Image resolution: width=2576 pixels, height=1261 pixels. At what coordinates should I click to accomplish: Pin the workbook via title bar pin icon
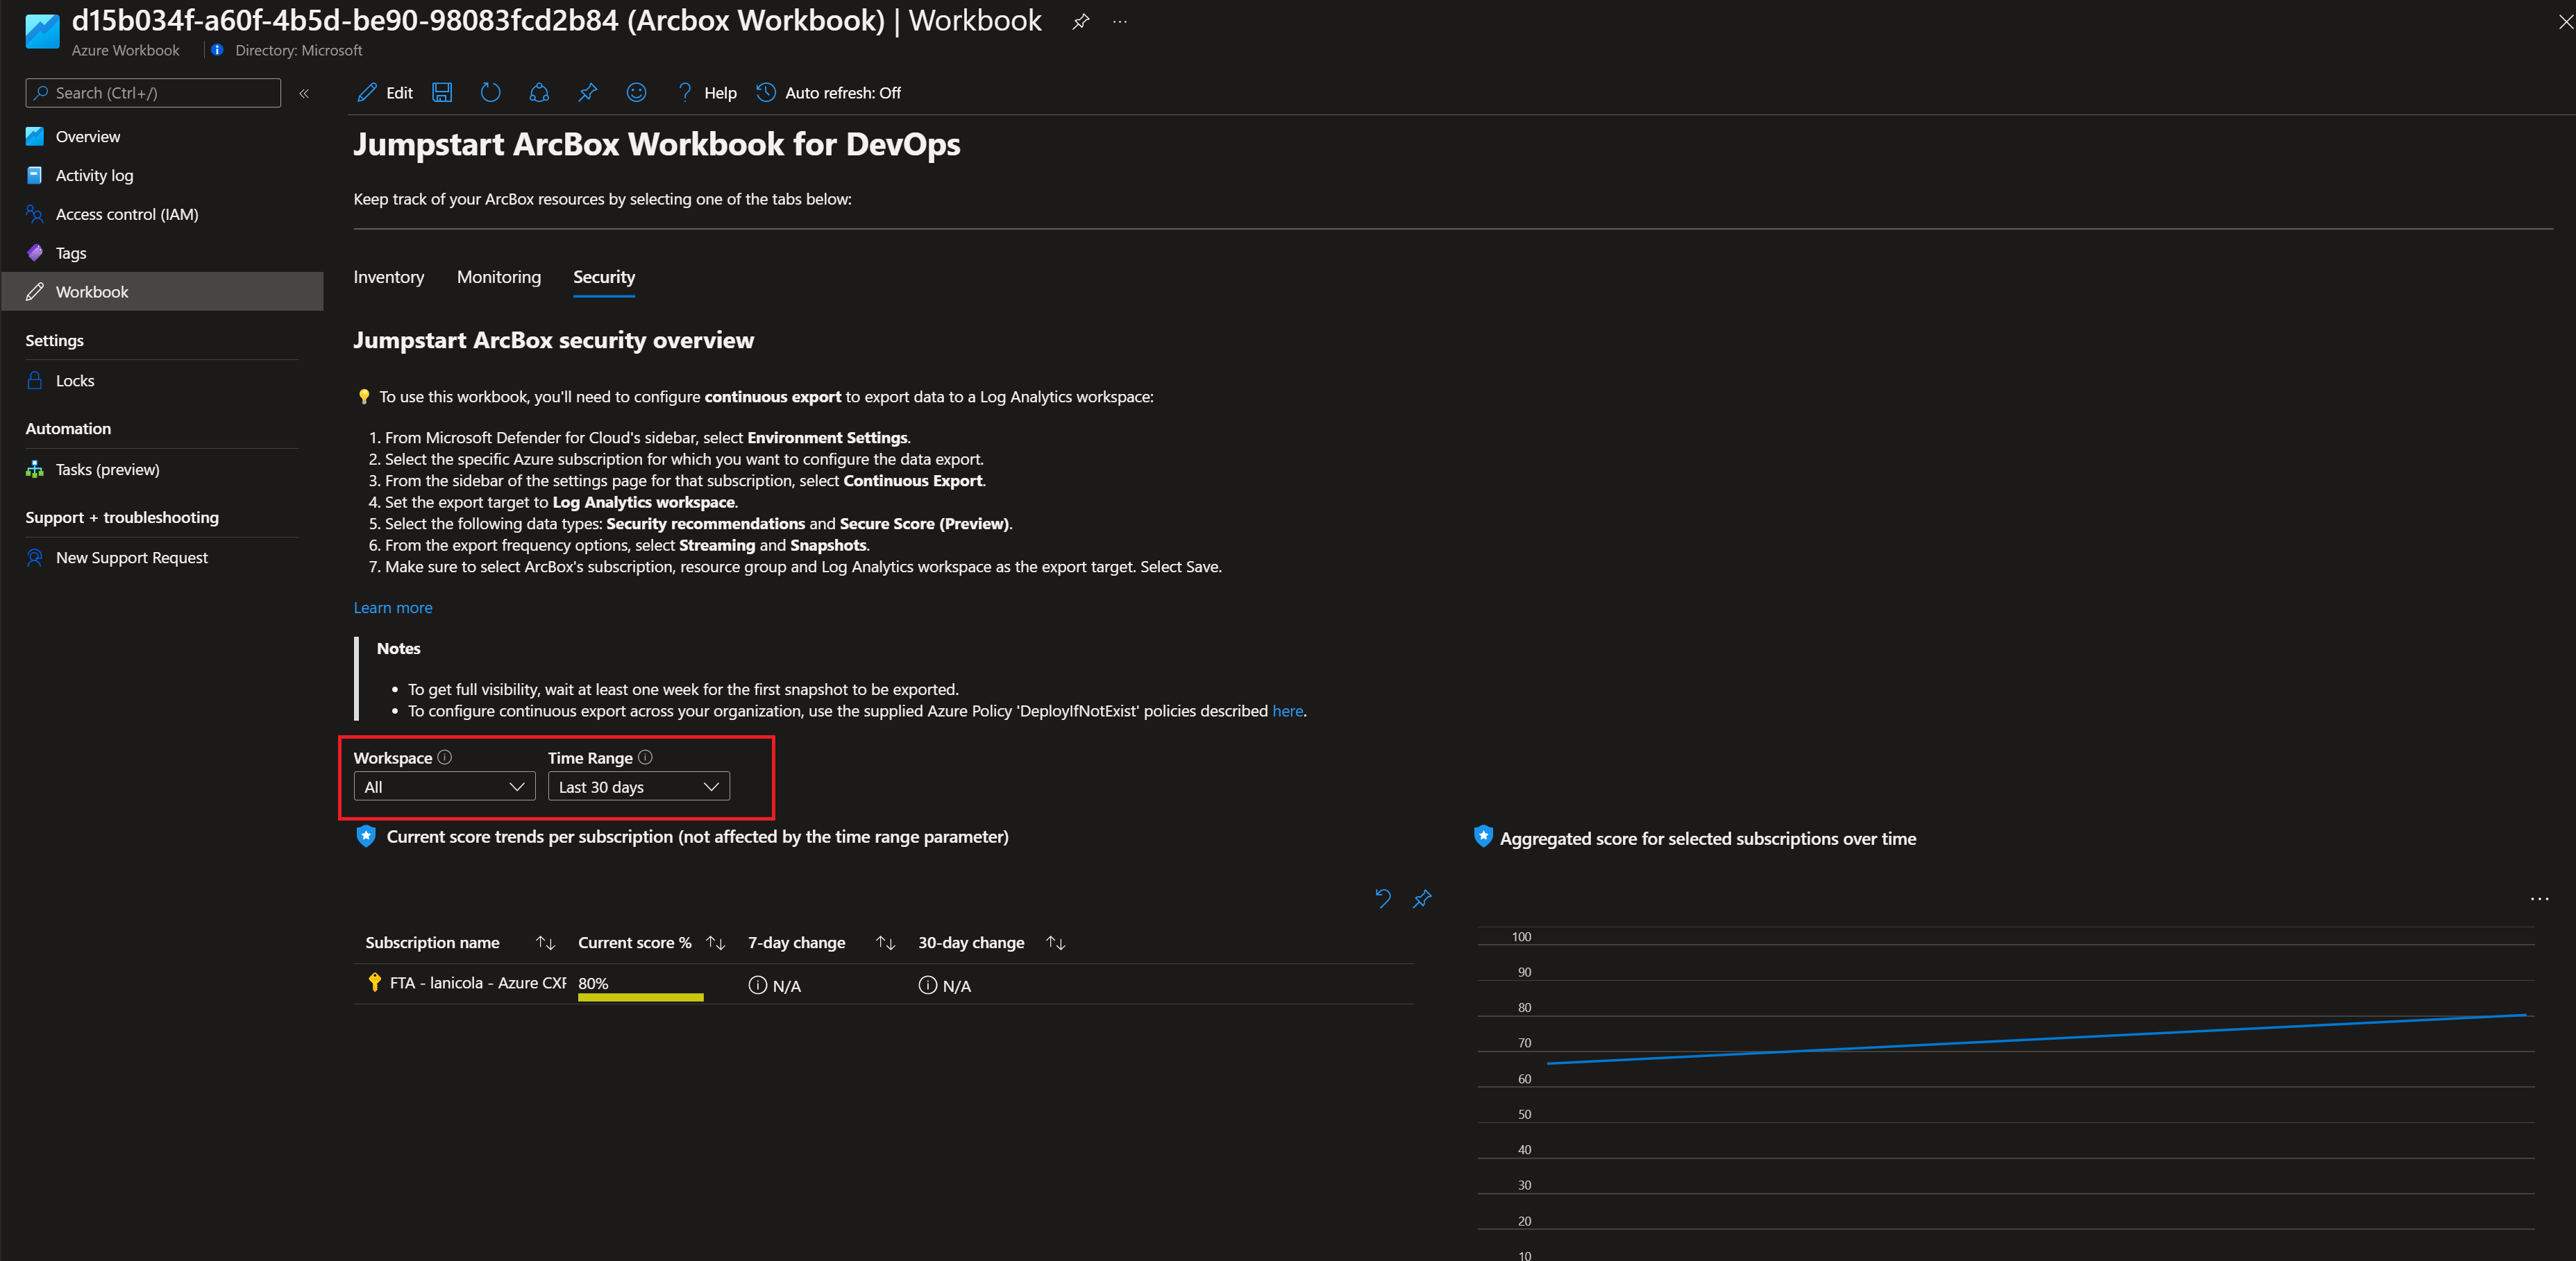pyautogui.click(x=1080, y=22)
